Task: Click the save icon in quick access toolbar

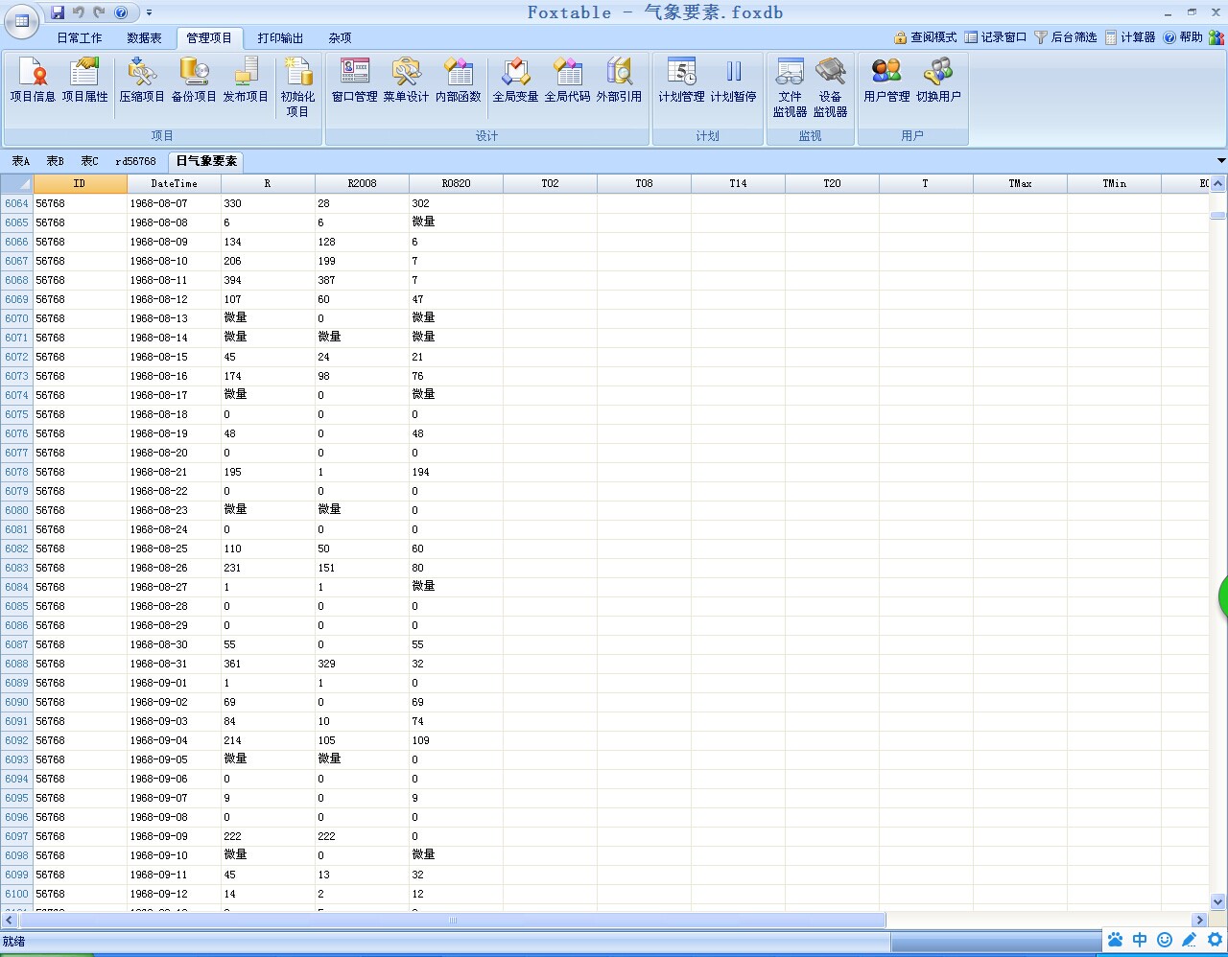Action: point(58,12)
